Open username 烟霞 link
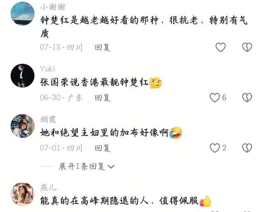The width and height of the screenshot is (265, 212). coord(48,119)
